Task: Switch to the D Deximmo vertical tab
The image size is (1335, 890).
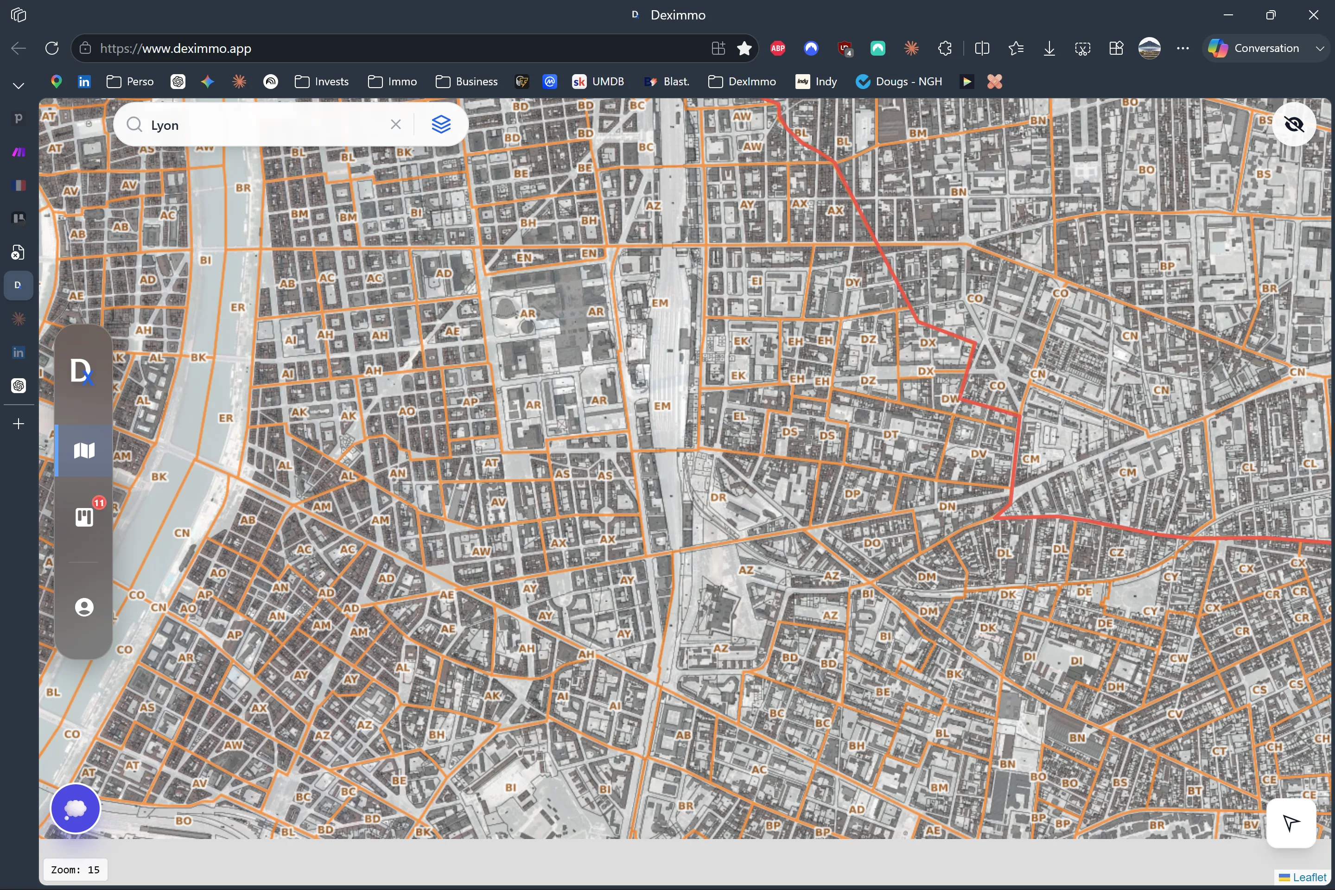Action: pos(18,285)
